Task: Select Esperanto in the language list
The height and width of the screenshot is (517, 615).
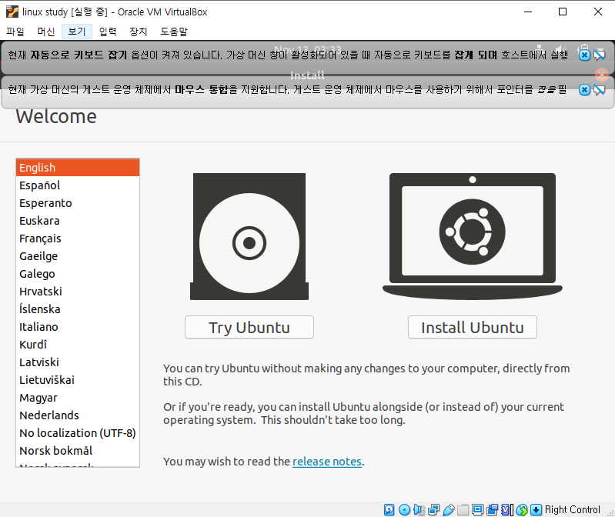Action: pos(78,203)
